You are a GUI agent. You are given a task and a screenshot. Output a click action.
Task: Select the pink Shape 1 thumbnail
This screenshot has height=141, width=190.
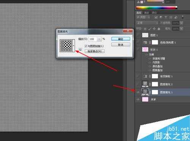tap(145, 50)
